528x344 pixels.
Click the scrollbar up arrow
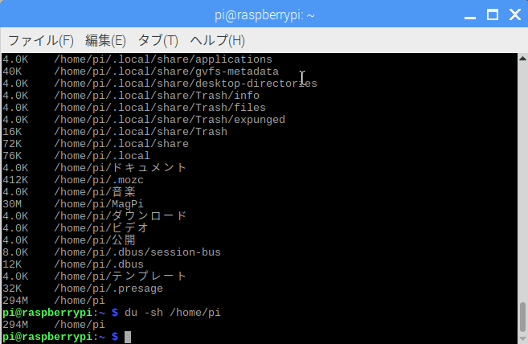point(522,59)
